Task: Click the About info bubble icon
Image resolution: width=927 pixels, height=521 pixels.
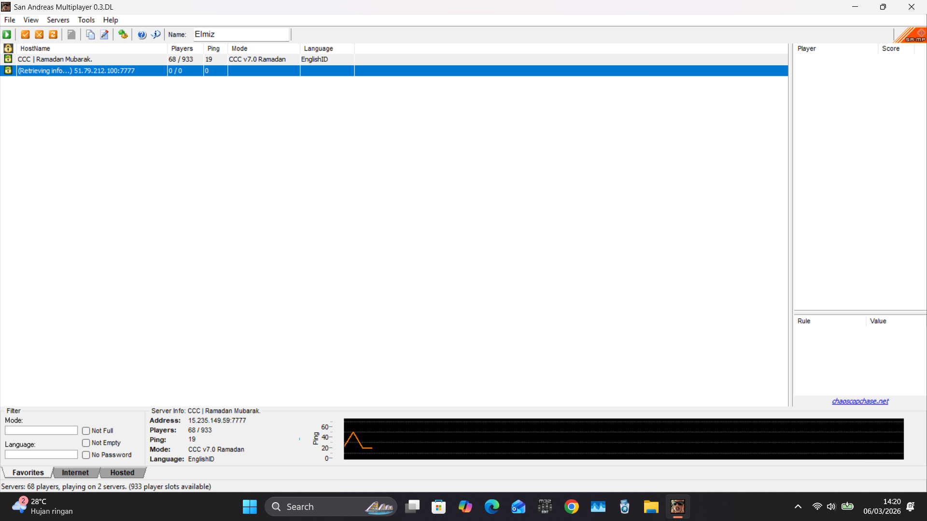Action: (x=156, y=34)
